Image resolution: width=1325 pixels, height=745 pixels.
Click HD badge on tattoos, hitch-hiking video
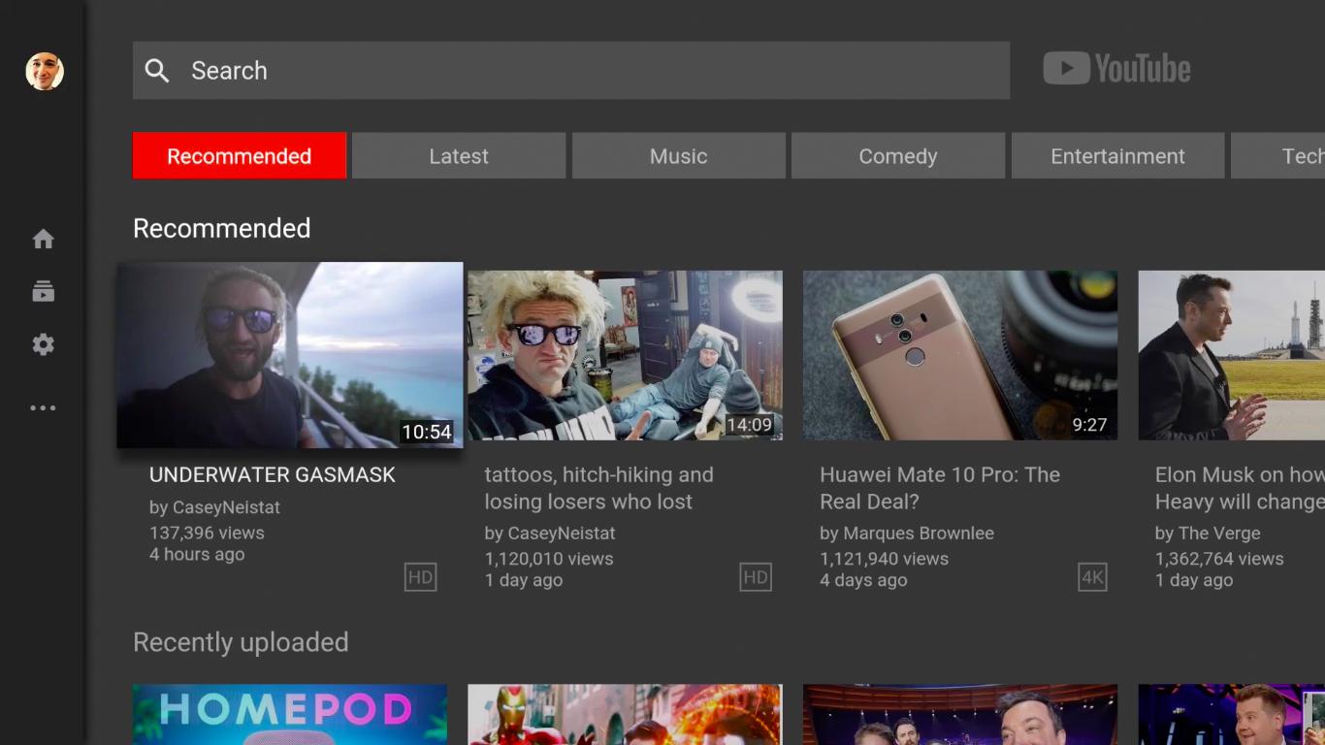tap(756, 577)
